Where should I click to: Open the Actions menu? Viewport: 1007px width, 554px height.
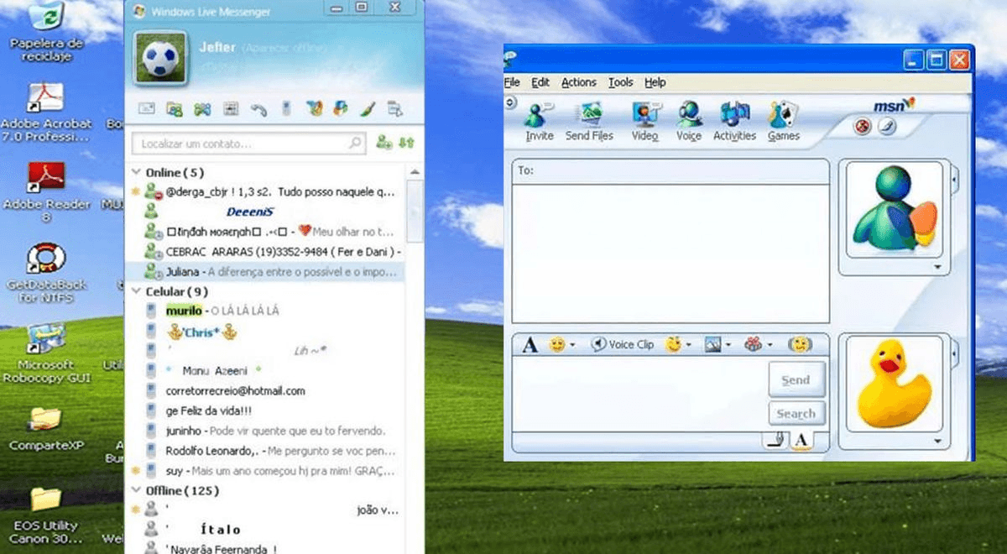[x=578, y=82]
